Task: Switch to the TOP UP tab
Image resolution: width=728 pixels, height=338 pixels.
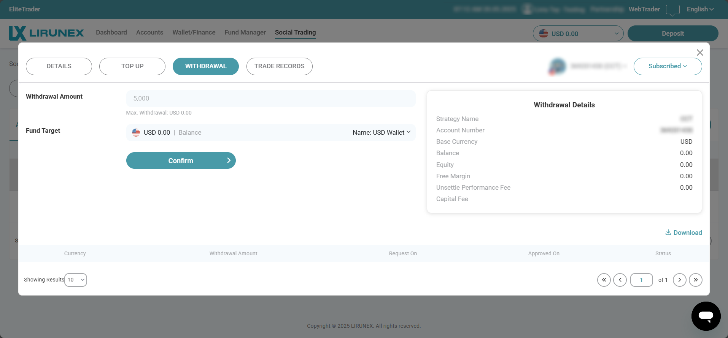Action: coord(132,66)
